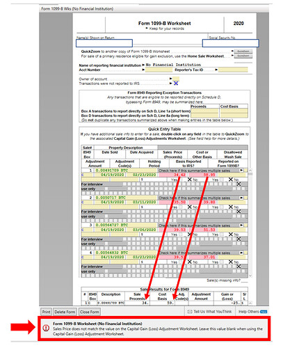Toggle sale 4 Reported on 1099B No checkbox
The width and height of the screenshot is (283, 348).
pos(230,262)
